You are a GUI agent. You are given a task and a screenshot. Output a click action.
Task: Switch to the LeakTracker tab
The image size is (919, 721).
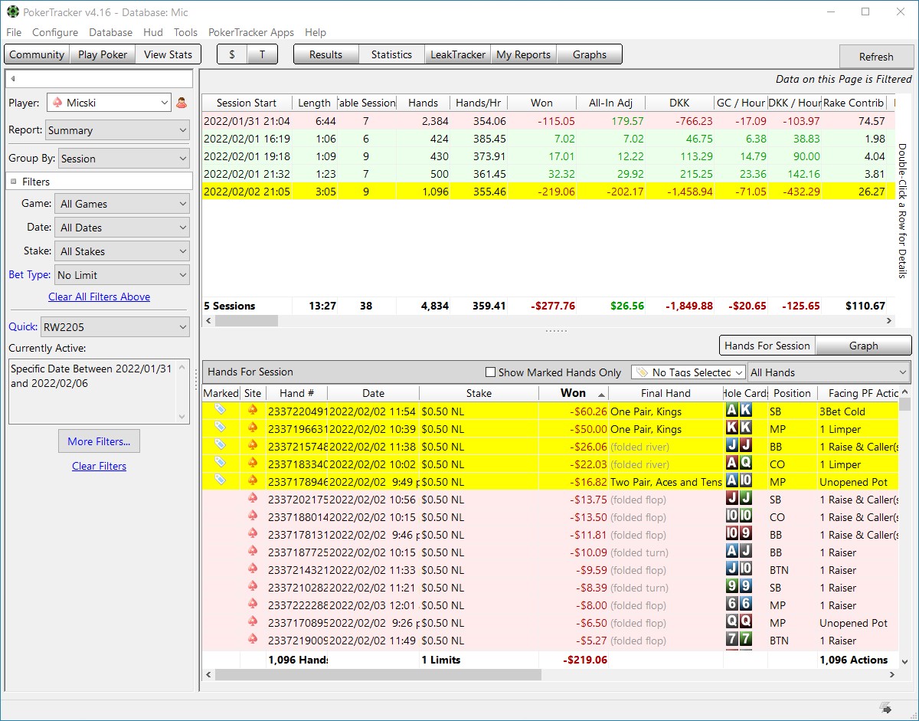click(458, 54)
